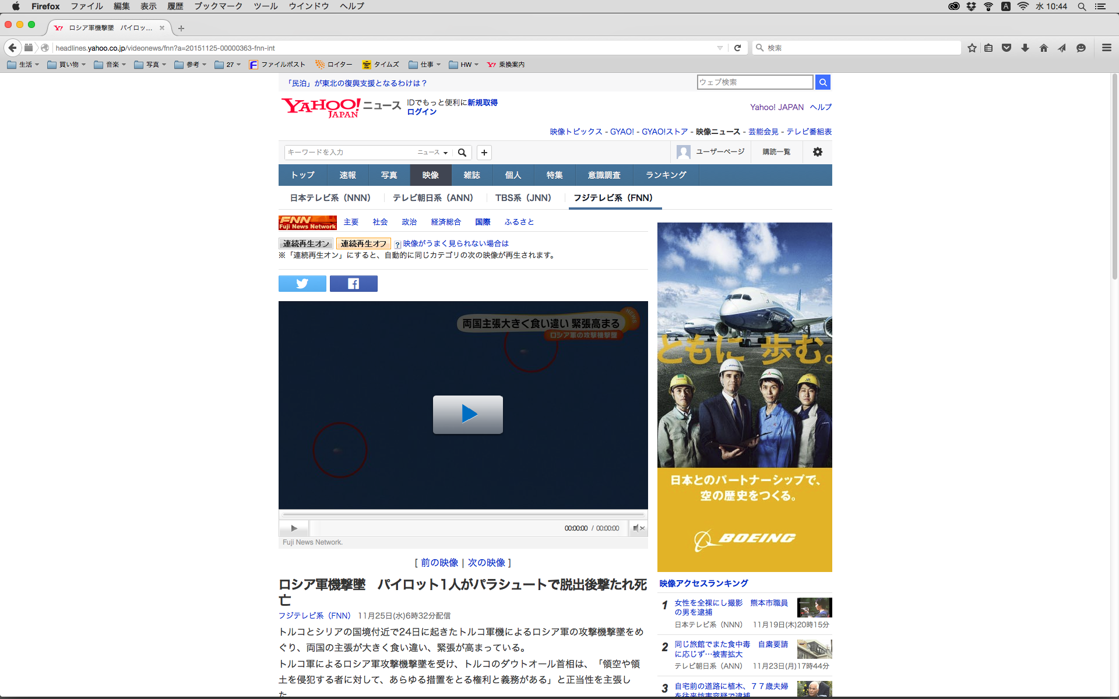Click the plus icon next to keyword search
The width and height of the screenshot is (1119, 699).
tap(484, 153)
